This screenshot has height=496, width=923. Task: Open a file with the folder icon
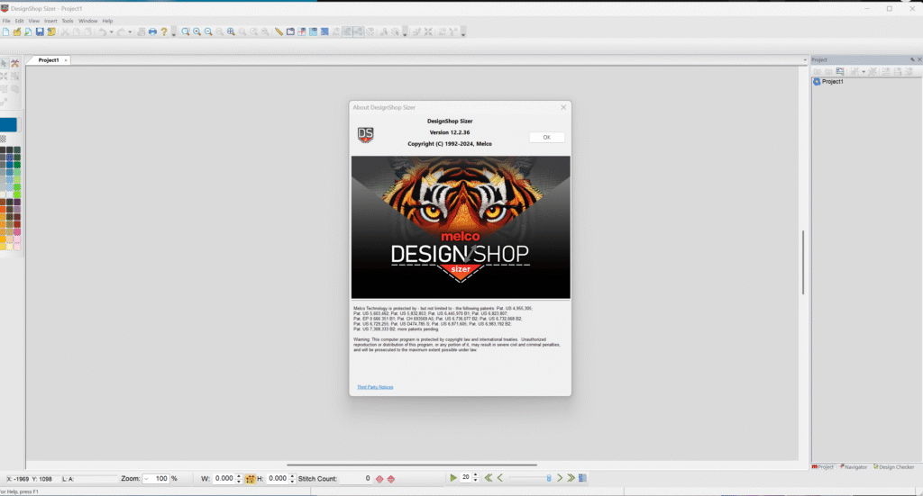click(17, 32)
